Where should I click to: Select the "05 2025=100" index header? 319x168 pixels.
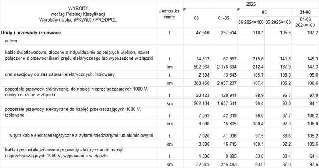pos(278,22)
